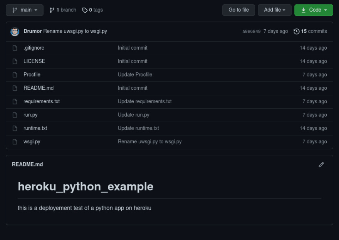Click '14 days ago' in the README.md row
Screen dimensions: 339x240
coord(313,88)
